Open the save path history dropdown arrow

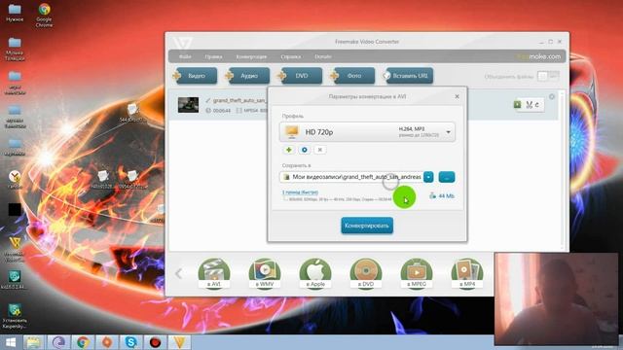coord(428,177)
